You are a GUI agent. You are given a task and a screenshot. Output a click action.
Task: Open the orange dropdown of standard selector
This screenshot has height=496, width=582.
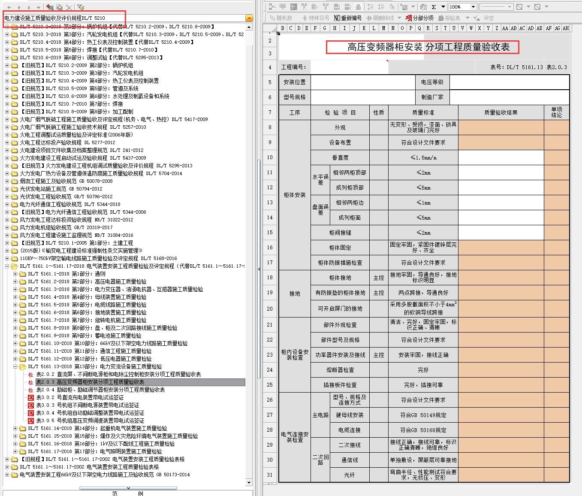click(249, 18)
